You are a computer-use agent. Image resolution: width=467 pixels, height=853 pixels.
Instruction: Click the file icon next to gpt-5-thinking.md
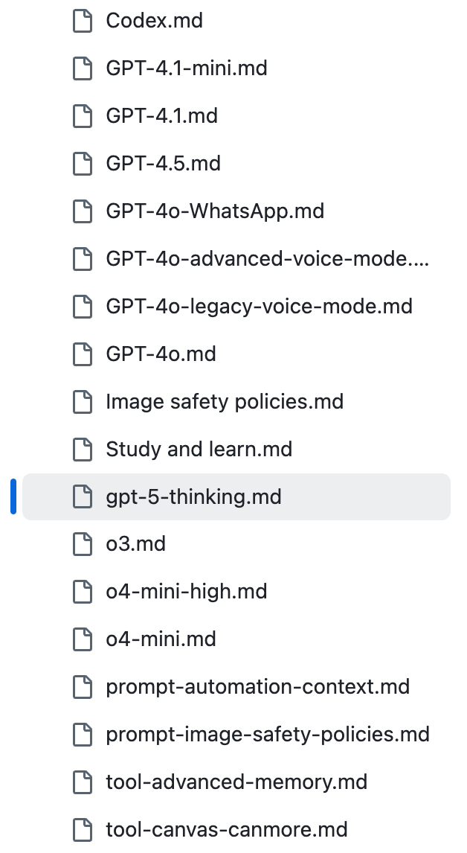pos(82,496)
